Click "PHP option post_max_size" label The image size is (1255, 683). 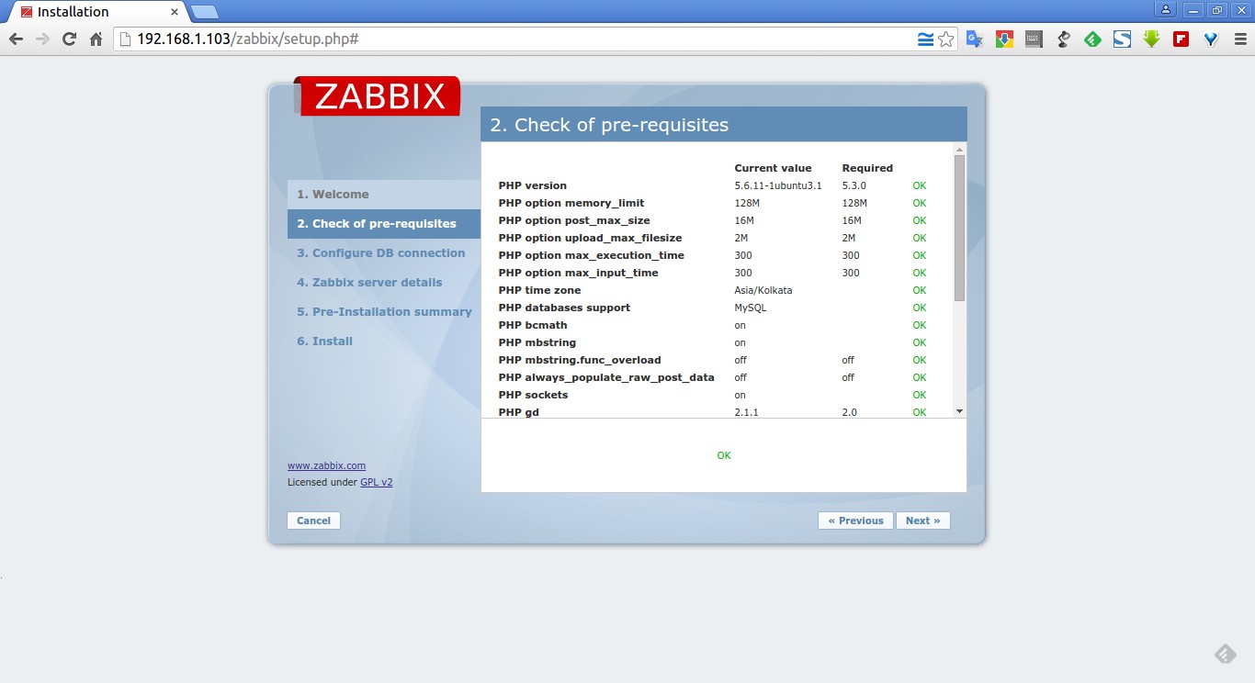click(x=574, y=220)
